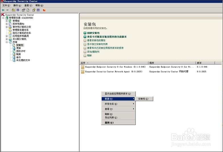Image resolution: width=223 pixels, height=152 pixels.
Task: Choose 刷新 in the context menu
Action: (x=118, y=114)
